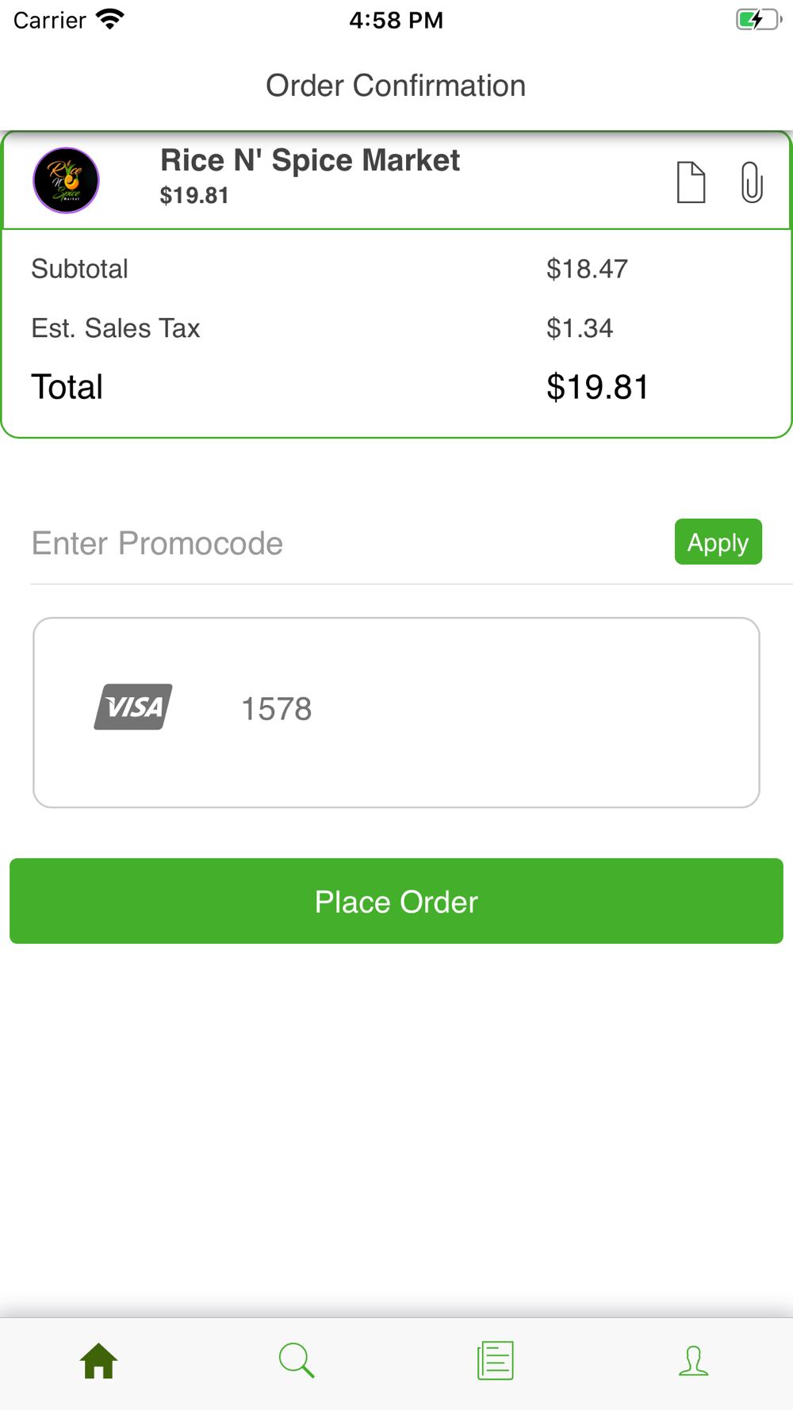793x1410 pixels.
Task: Open the order notes document icon
Action: click(691, 182)
